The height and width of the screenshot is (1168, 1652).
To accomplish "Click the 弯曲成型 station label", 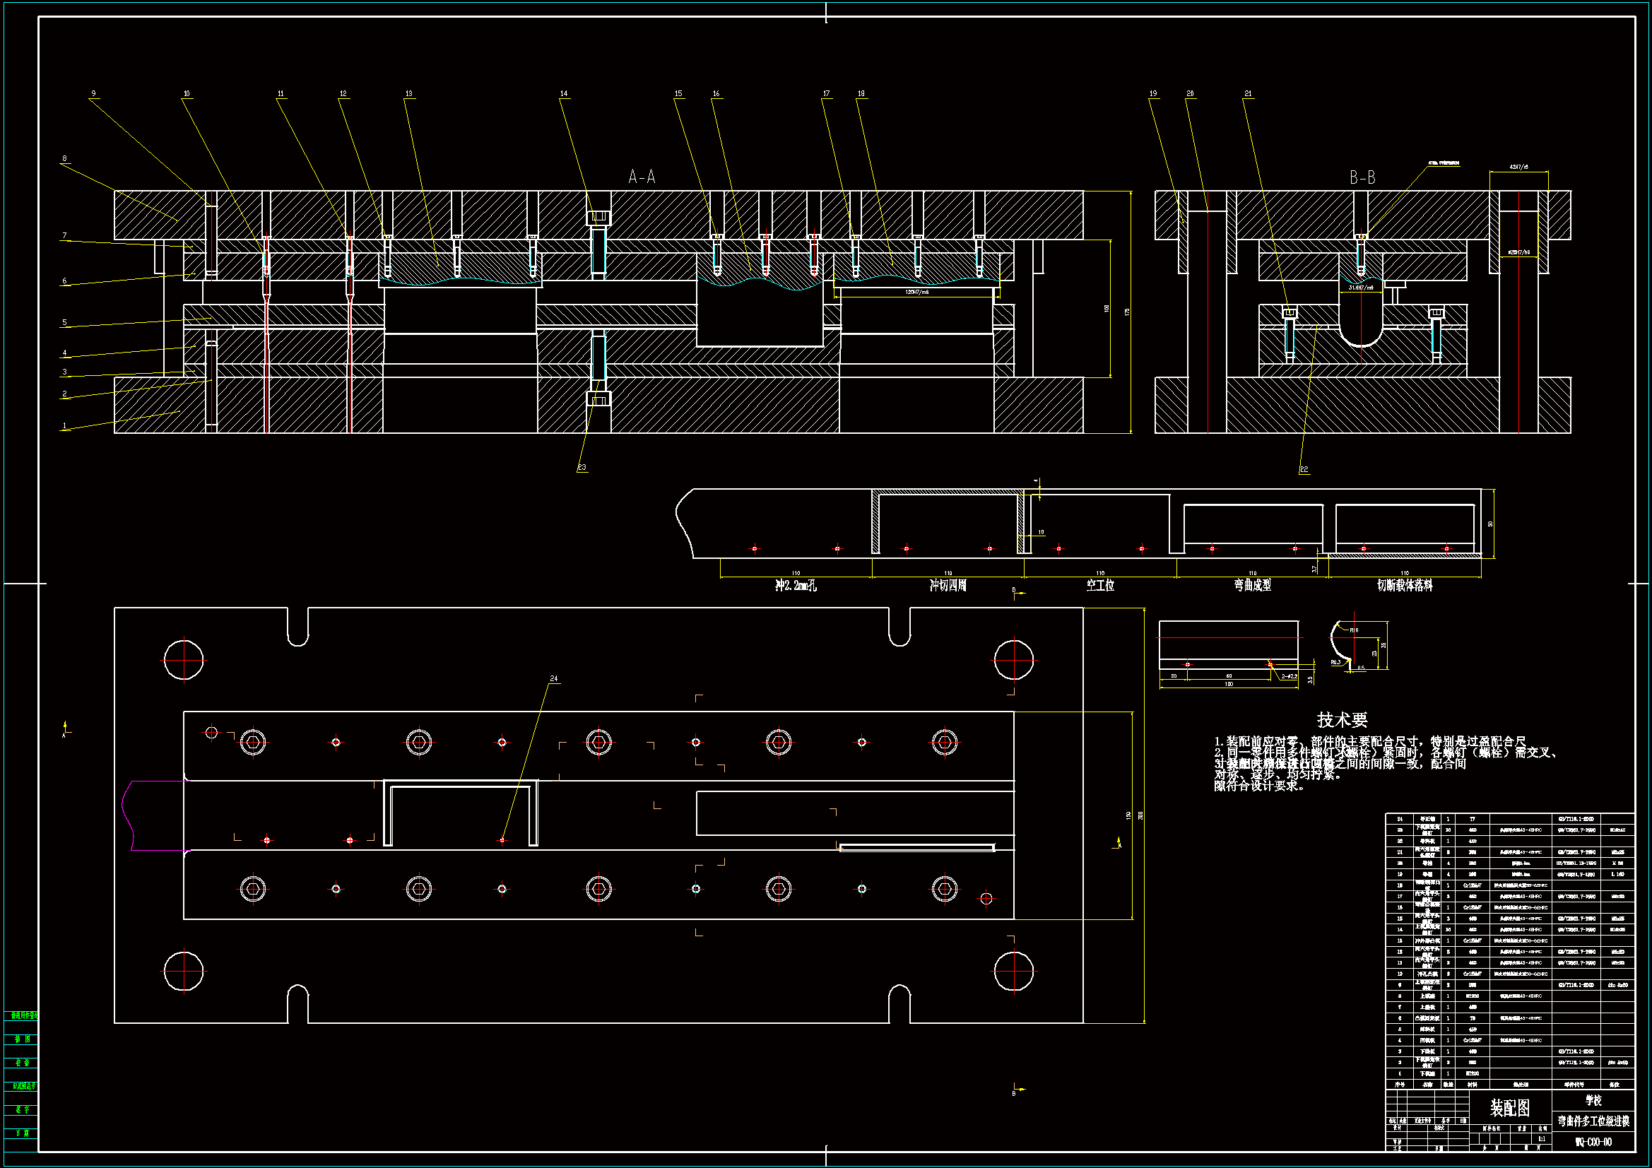I will [1252, 586].
